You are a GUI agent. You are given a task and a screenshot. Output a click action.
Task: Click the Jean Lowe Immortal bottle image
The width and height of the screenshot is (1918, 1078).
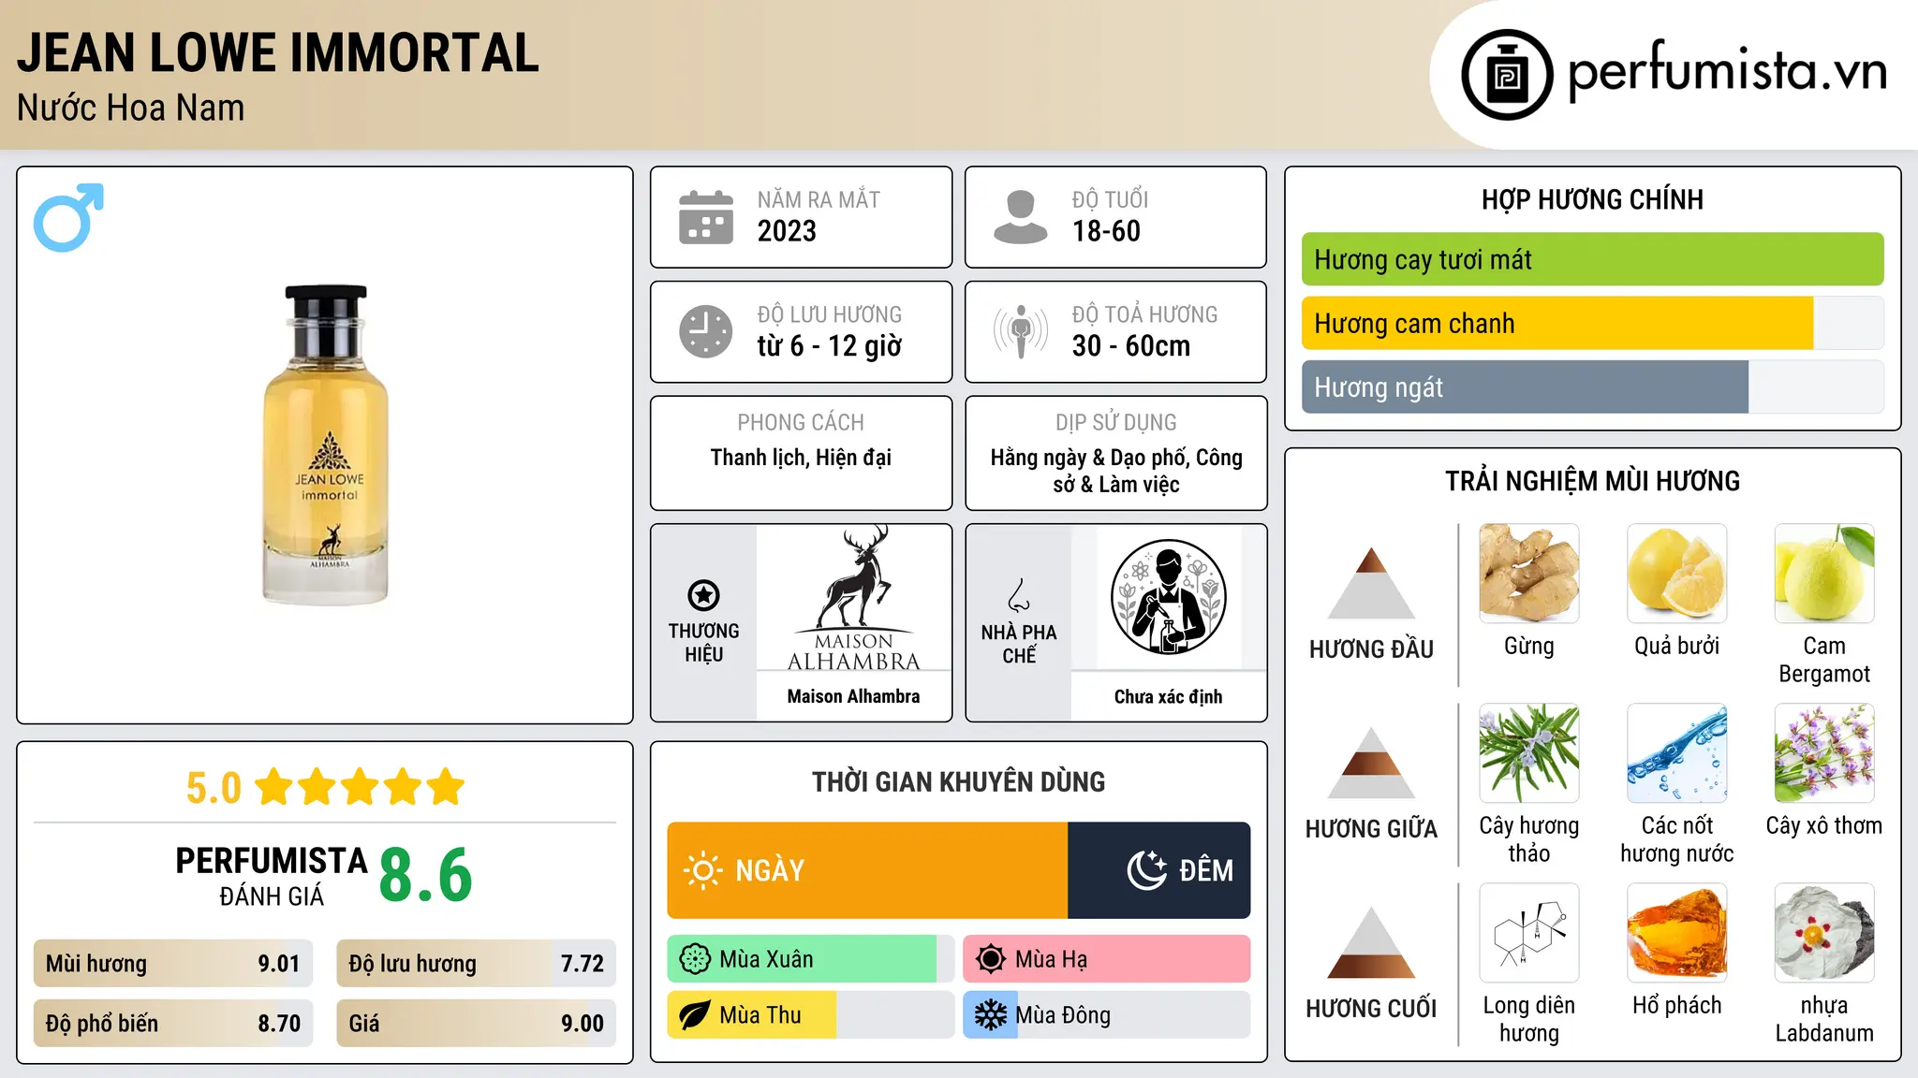point(325,444)
